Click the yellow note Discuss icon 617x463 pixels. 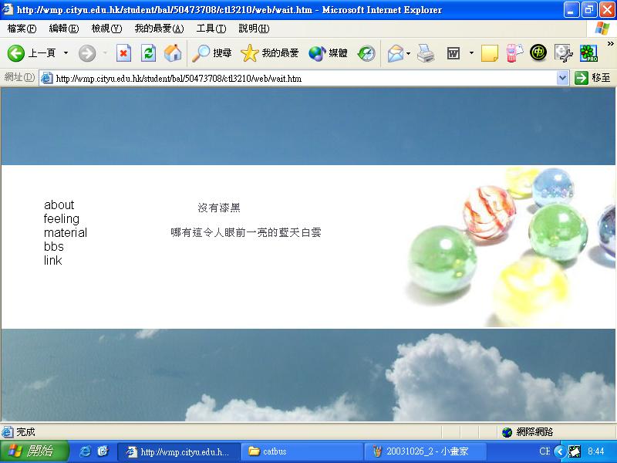pyautogui.click(x=490, y=53)
